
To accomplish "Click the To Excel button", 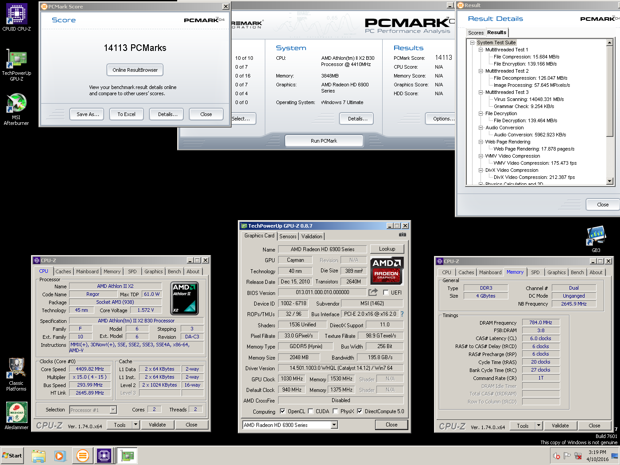I will [x=127, y=114].
